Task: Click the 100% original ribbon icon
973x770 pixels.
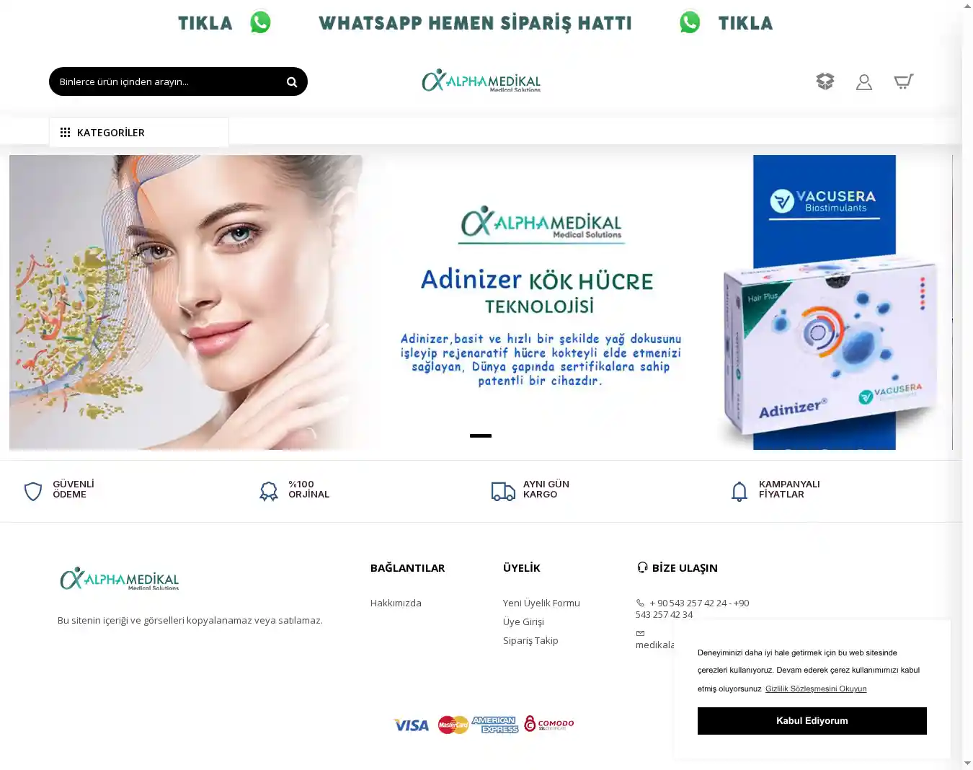Action: click(x=269, y=492)
